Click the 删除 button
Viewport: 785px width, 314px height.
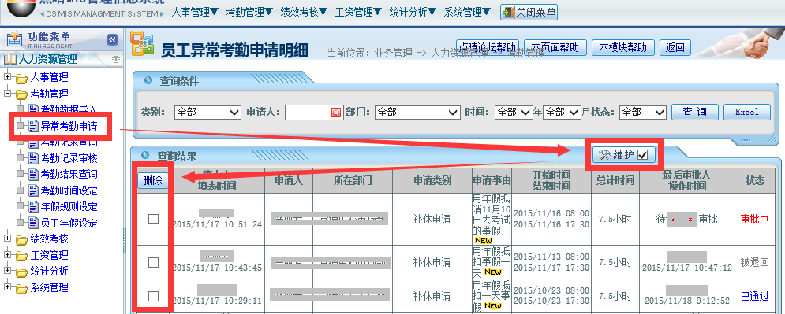pos(153,181)
